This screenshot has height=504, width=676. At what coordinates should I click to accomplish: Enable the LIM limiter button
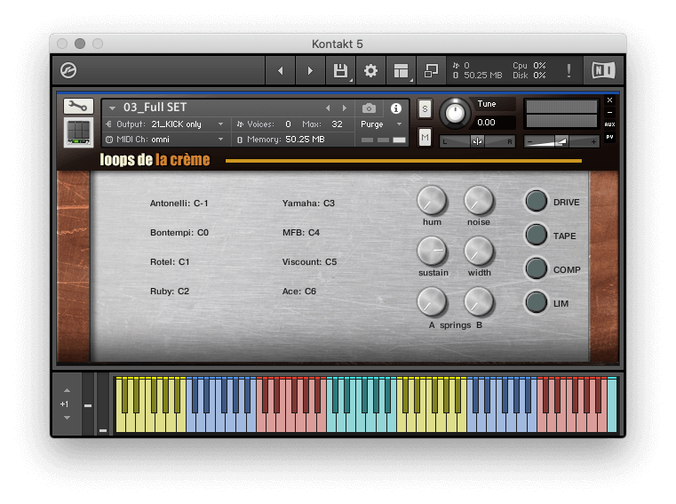(x=537, y=302)
